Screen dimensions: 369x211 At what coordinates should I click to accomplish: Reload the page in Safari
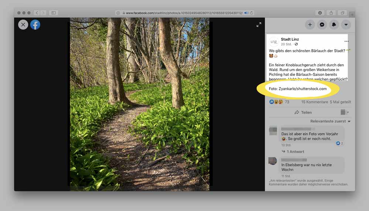(252, 13)
